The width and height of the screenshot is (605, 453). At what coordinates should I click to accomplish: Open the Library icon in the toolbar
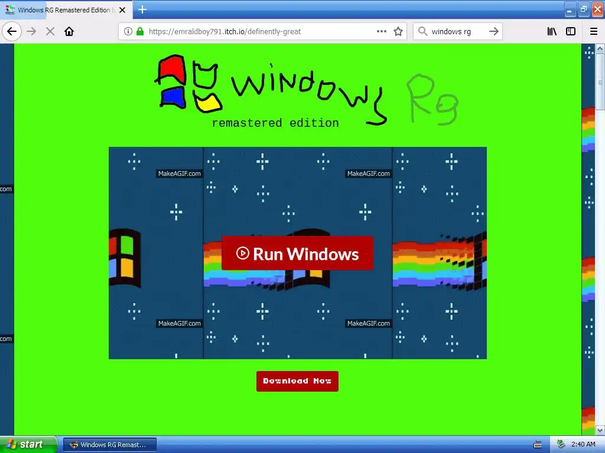click(552, 31)
